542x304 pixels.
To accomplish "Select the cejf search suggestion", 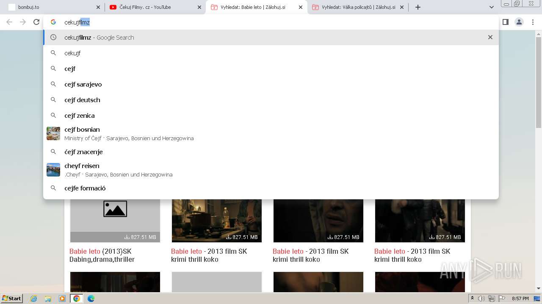I will click(271, 69).
